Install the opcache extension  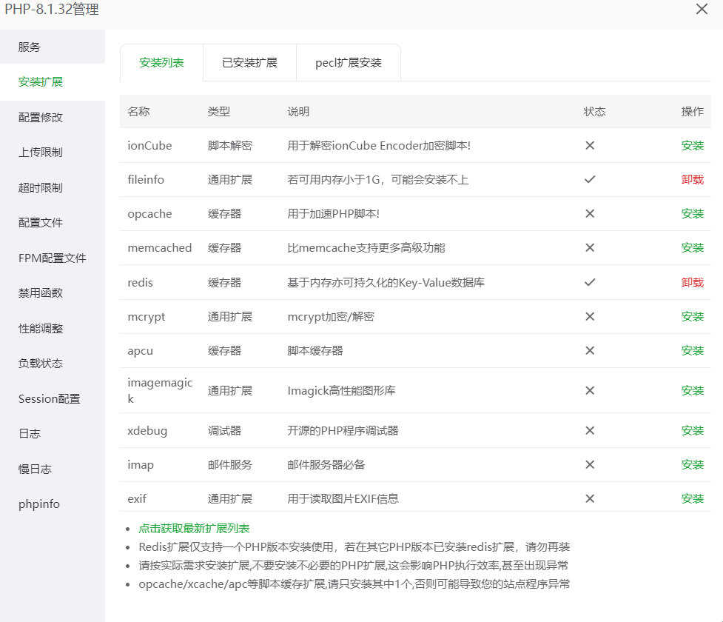[x=693, y=214]
